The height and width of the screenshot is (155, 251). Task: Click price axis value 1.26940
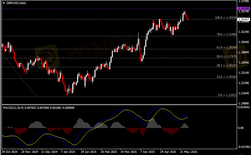(x=244, y=63)
